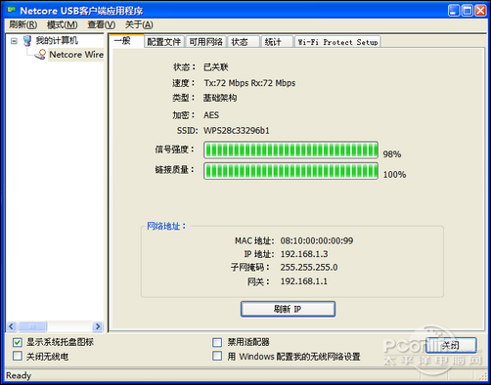Screen dimensions: 491x385
Task: Toggle the show system tray icon checkbox
Action: [x=18, y=342]
